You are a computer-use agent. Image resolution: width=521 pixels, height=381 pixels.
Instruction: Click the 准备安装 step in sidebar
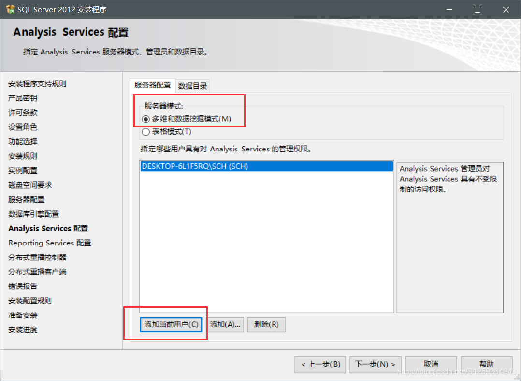tap(23, 315)
